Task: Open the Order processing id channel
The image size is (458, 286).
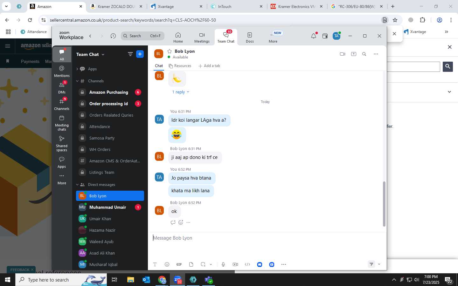Action: [110, 104]
